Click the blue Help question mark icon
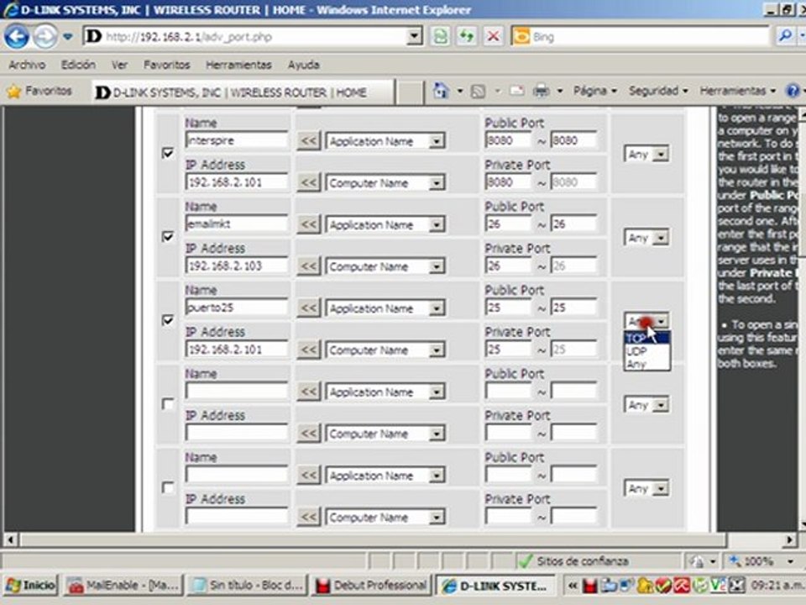The height and width of the screenshot is (605, 806). [793, 91]
